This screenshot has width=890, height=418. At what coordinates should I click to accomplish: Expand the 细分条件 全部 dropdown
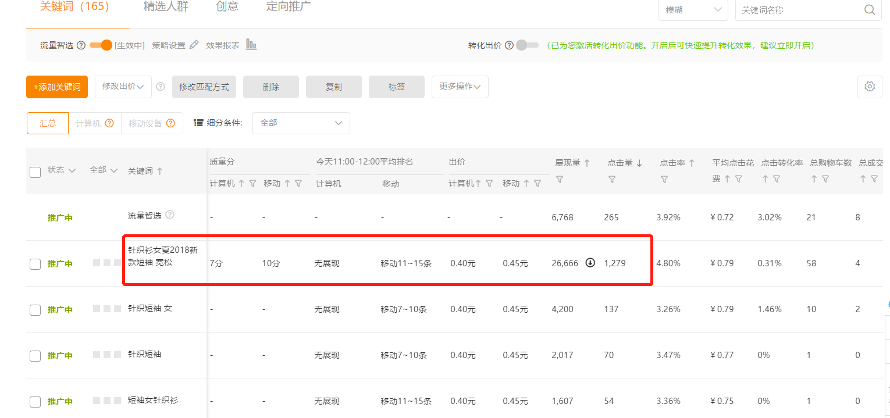301,123
